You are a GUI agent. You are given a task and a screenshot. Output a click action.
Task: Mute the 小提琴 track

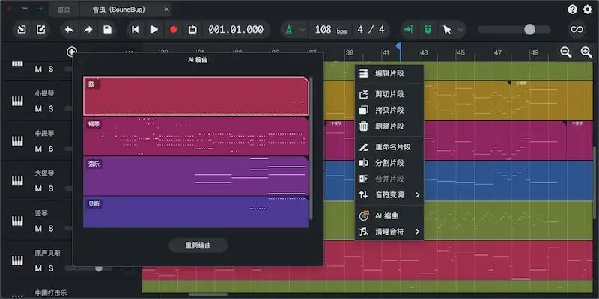coord(38,109)
